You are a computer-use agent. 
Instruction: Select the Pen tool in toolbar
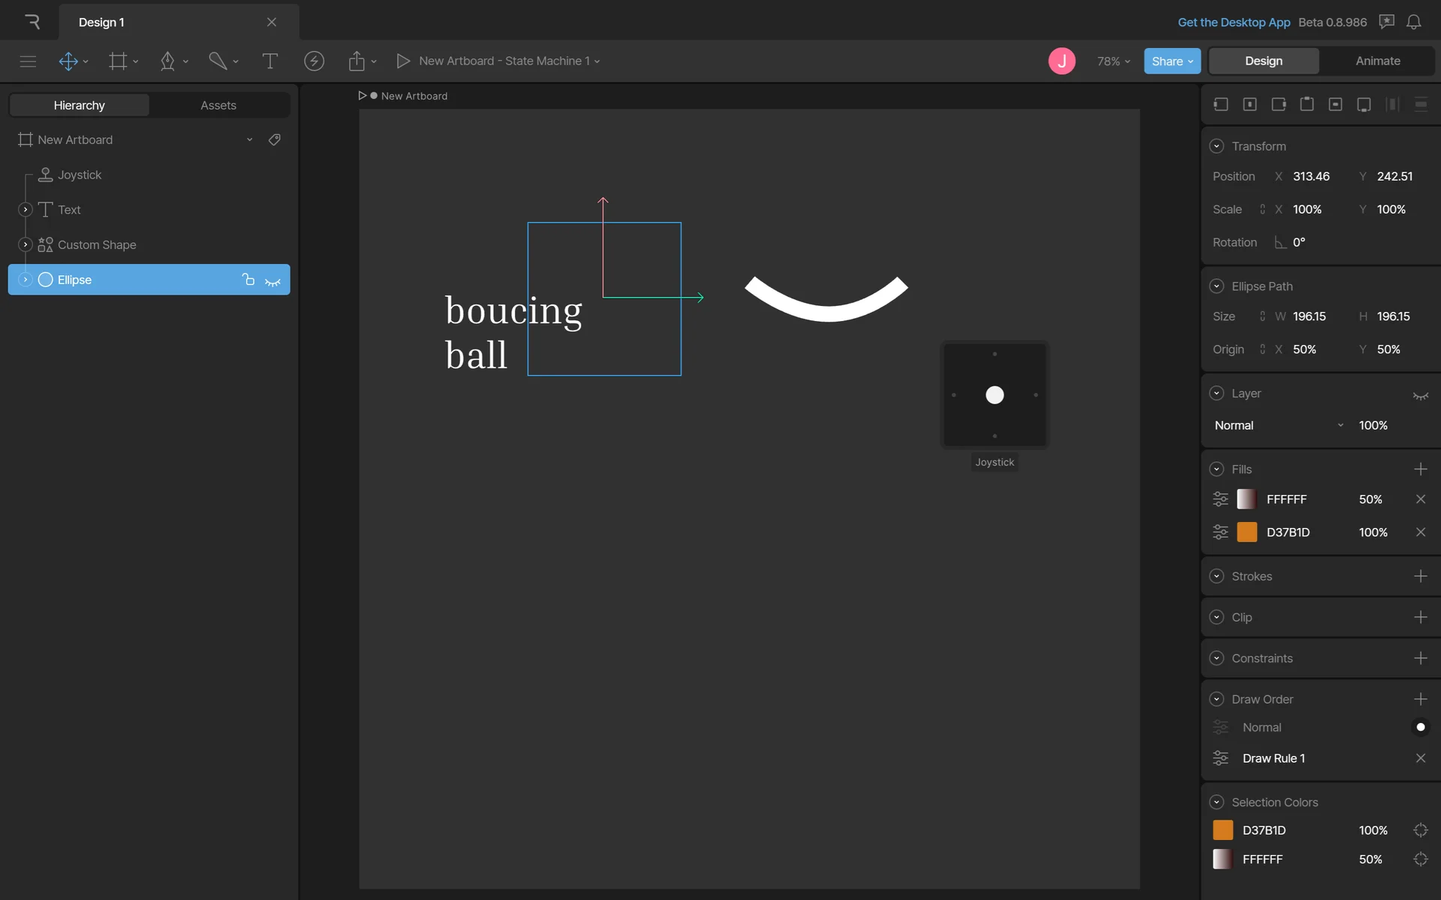167,61
